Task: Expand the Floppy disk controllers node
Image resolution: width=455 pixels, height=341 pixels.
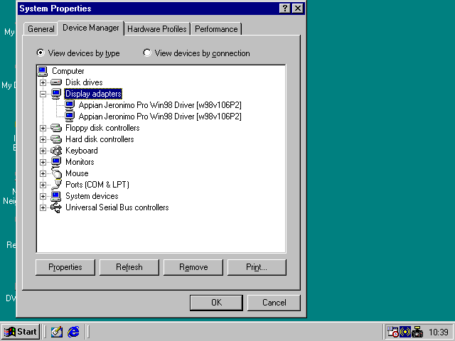Action: point(43,128)
